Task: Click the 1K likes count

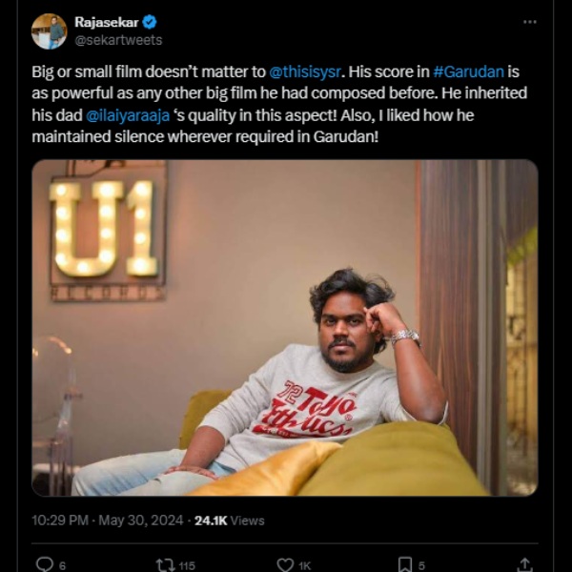Action: point(305,565)
